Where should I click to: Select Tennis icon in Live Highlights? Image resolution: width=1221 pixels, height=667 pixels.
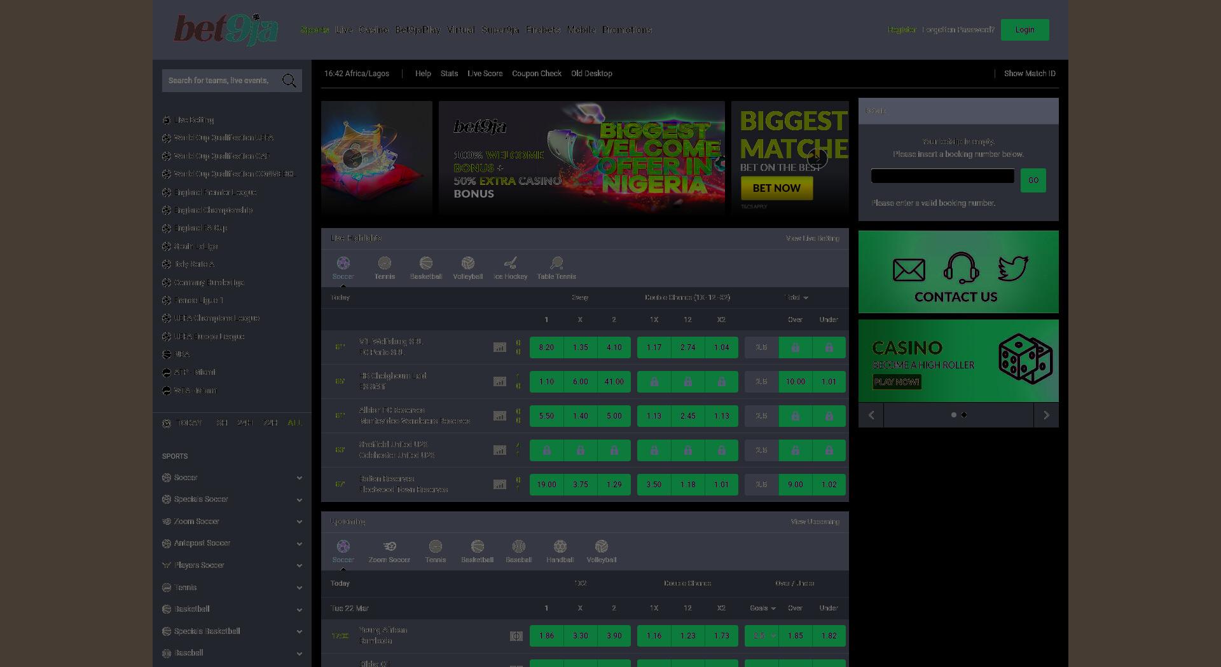pos(385,263)
